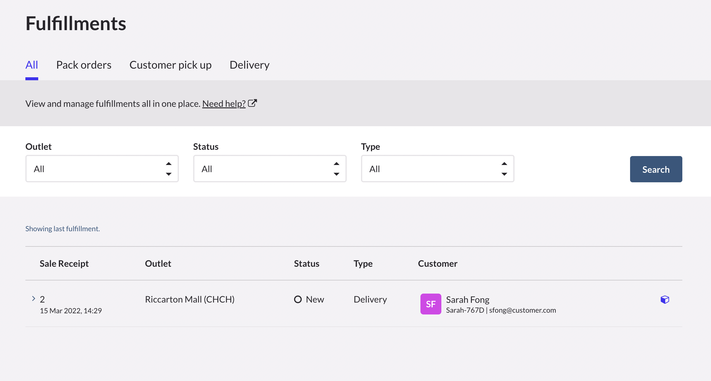
Task: Click the Customer column header
Action: (x=438, y=264)
